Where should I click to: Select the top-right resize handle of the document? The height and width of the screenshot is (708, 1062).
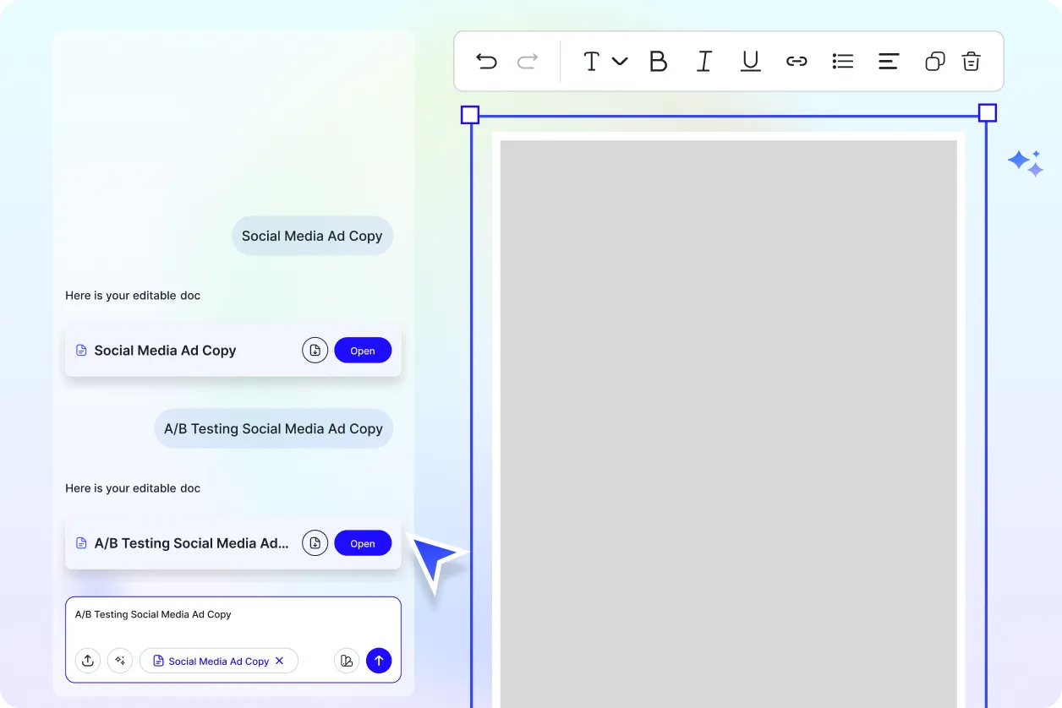pyautogui.click(x=987, y=113)
